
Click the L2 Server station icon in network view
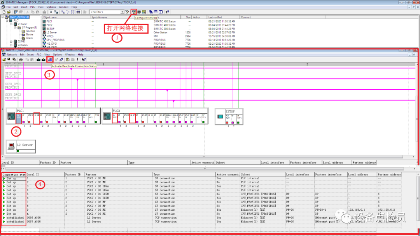point(11,146)
